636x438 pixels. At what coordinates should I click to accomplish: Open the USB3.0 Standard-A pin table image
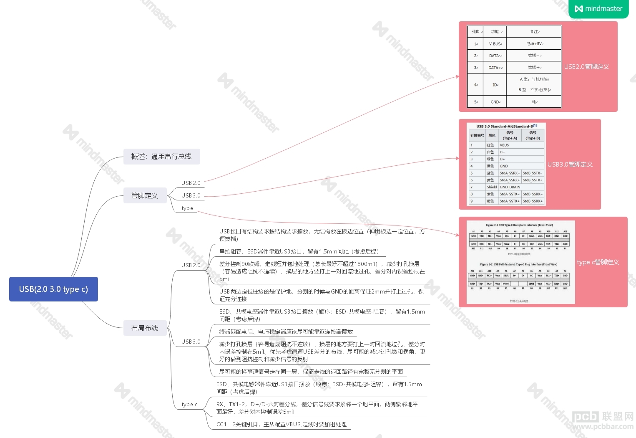coord(506,164)
